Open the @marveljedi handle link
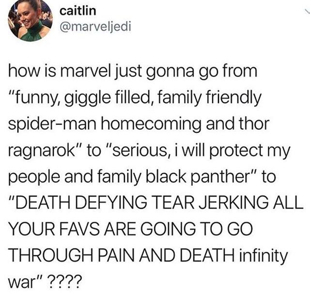The height and width of the screenshot is (308, 310). coord(95,27)
